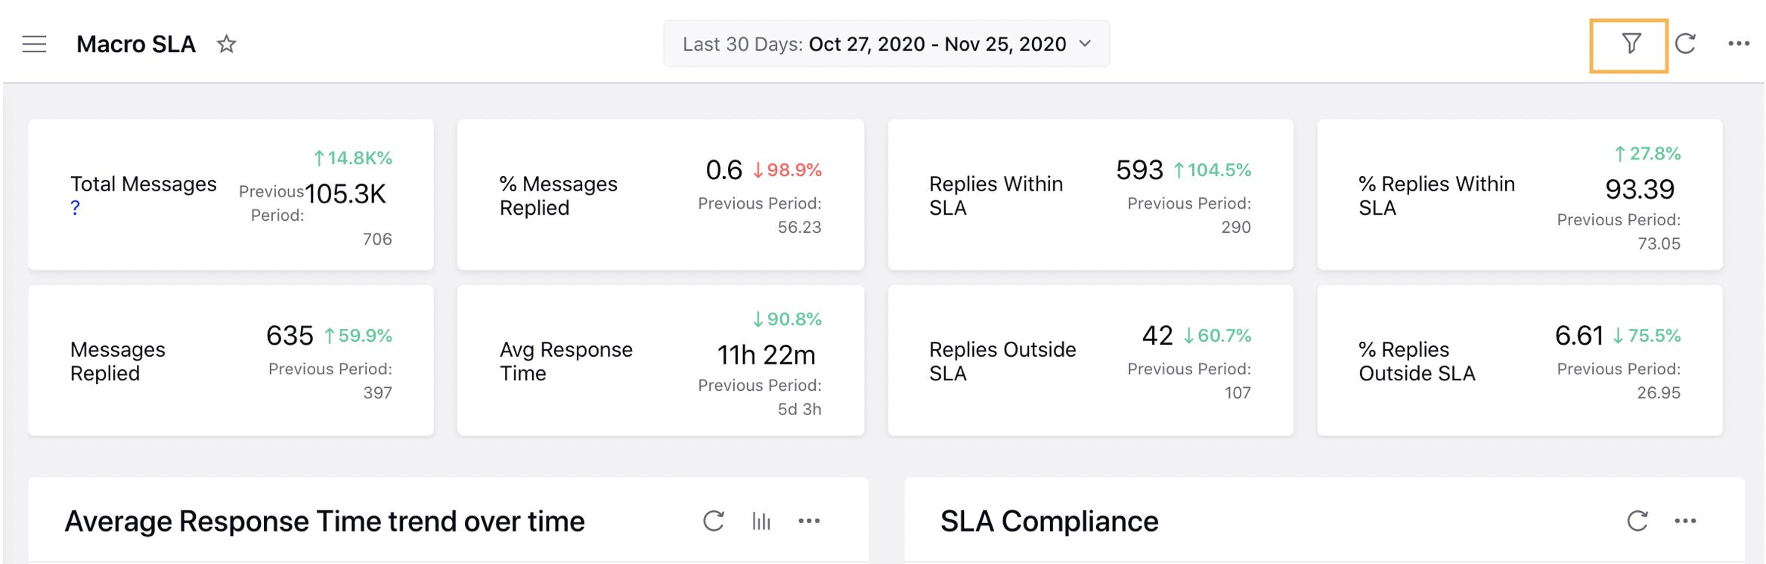The height and width of the screenshot is (564, 1766).
Task: Open more options for Average Response Time widget
Action: coord(809,521)
